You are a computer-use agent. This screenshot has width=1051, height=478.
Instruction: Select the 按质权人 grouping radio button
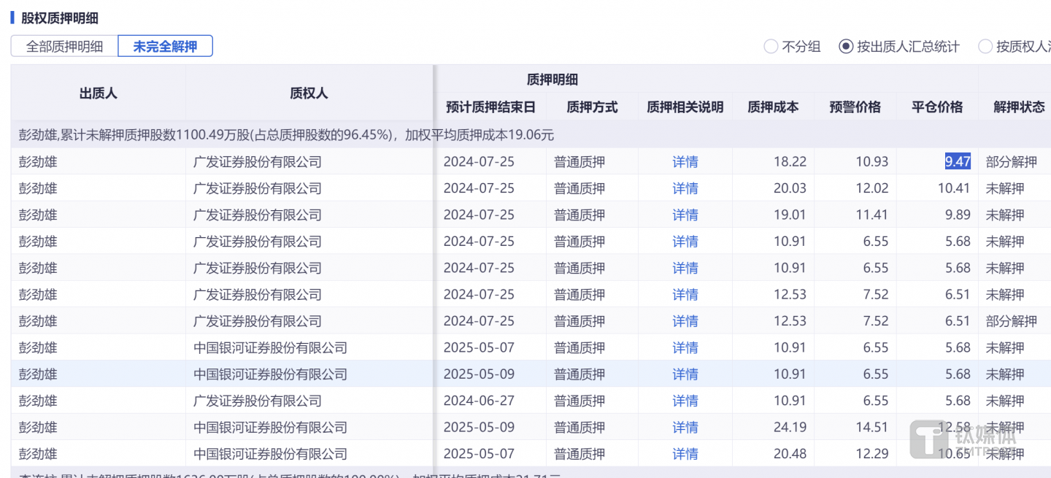coord(985,47)
